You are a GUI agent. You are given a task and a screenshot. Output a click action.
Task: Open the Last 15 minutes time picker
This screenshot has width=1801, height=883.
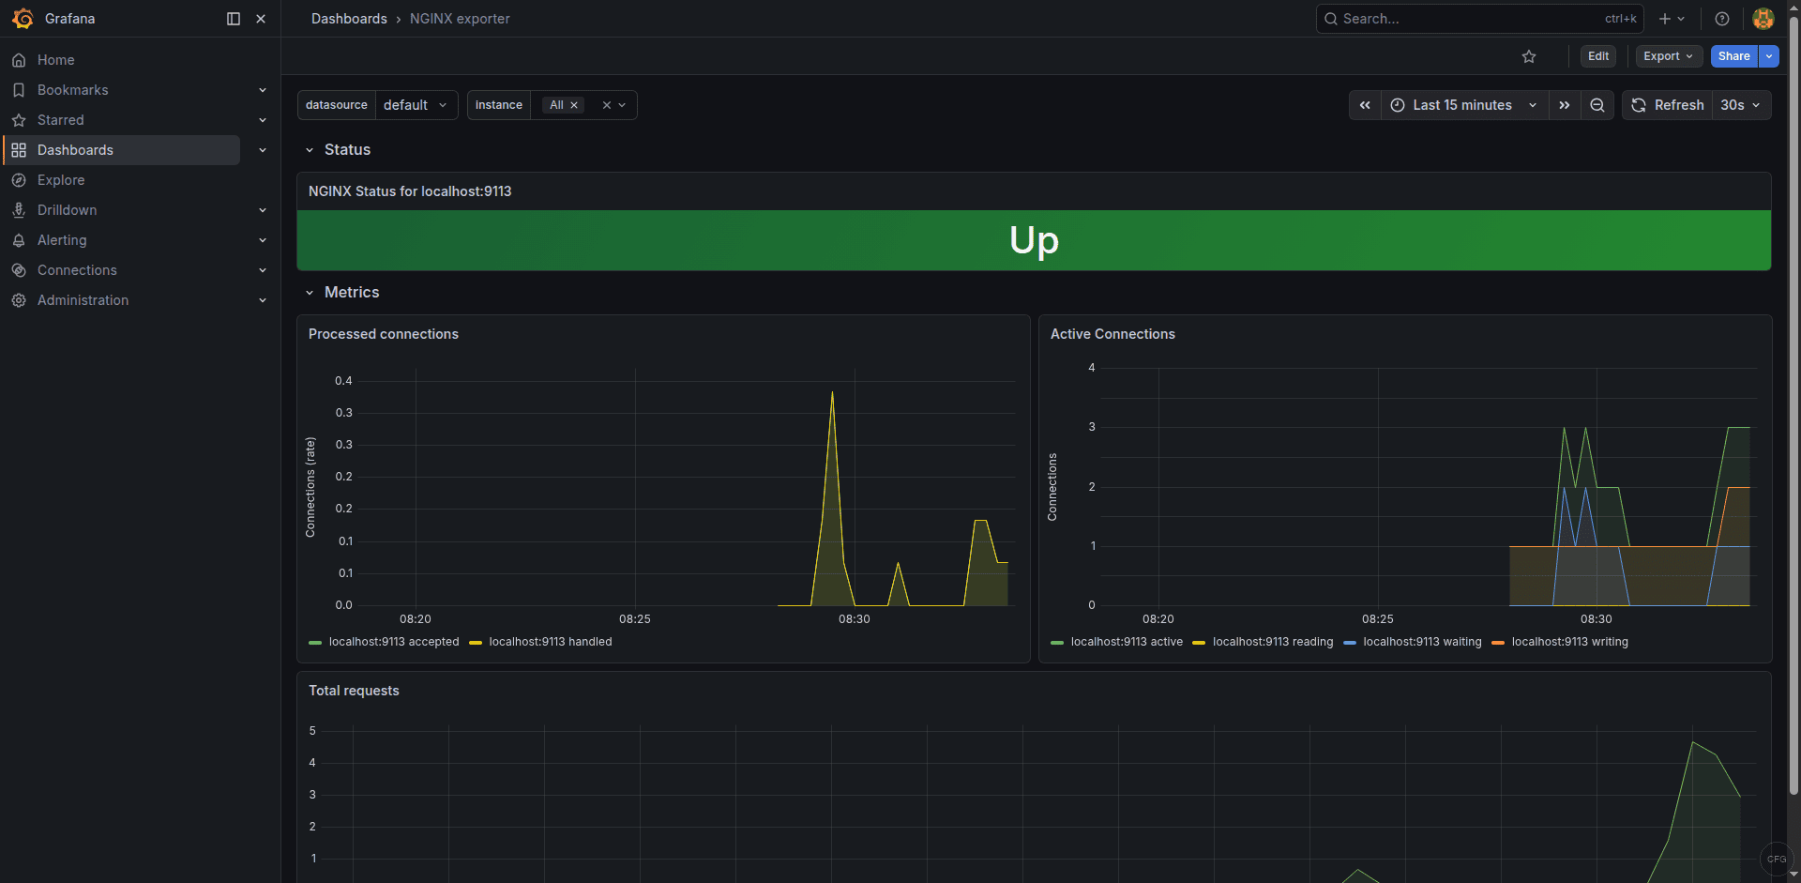[x=1461, y=105]
